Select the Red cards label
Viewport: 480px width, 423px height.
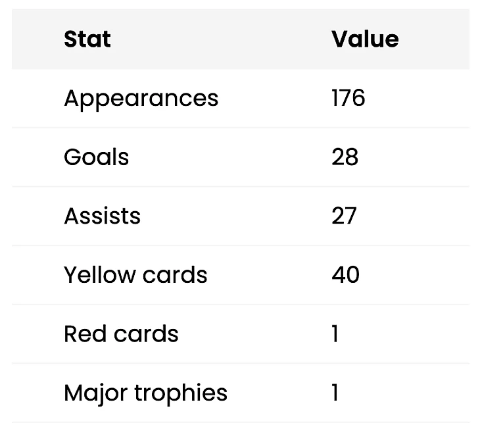pos(121,334)
